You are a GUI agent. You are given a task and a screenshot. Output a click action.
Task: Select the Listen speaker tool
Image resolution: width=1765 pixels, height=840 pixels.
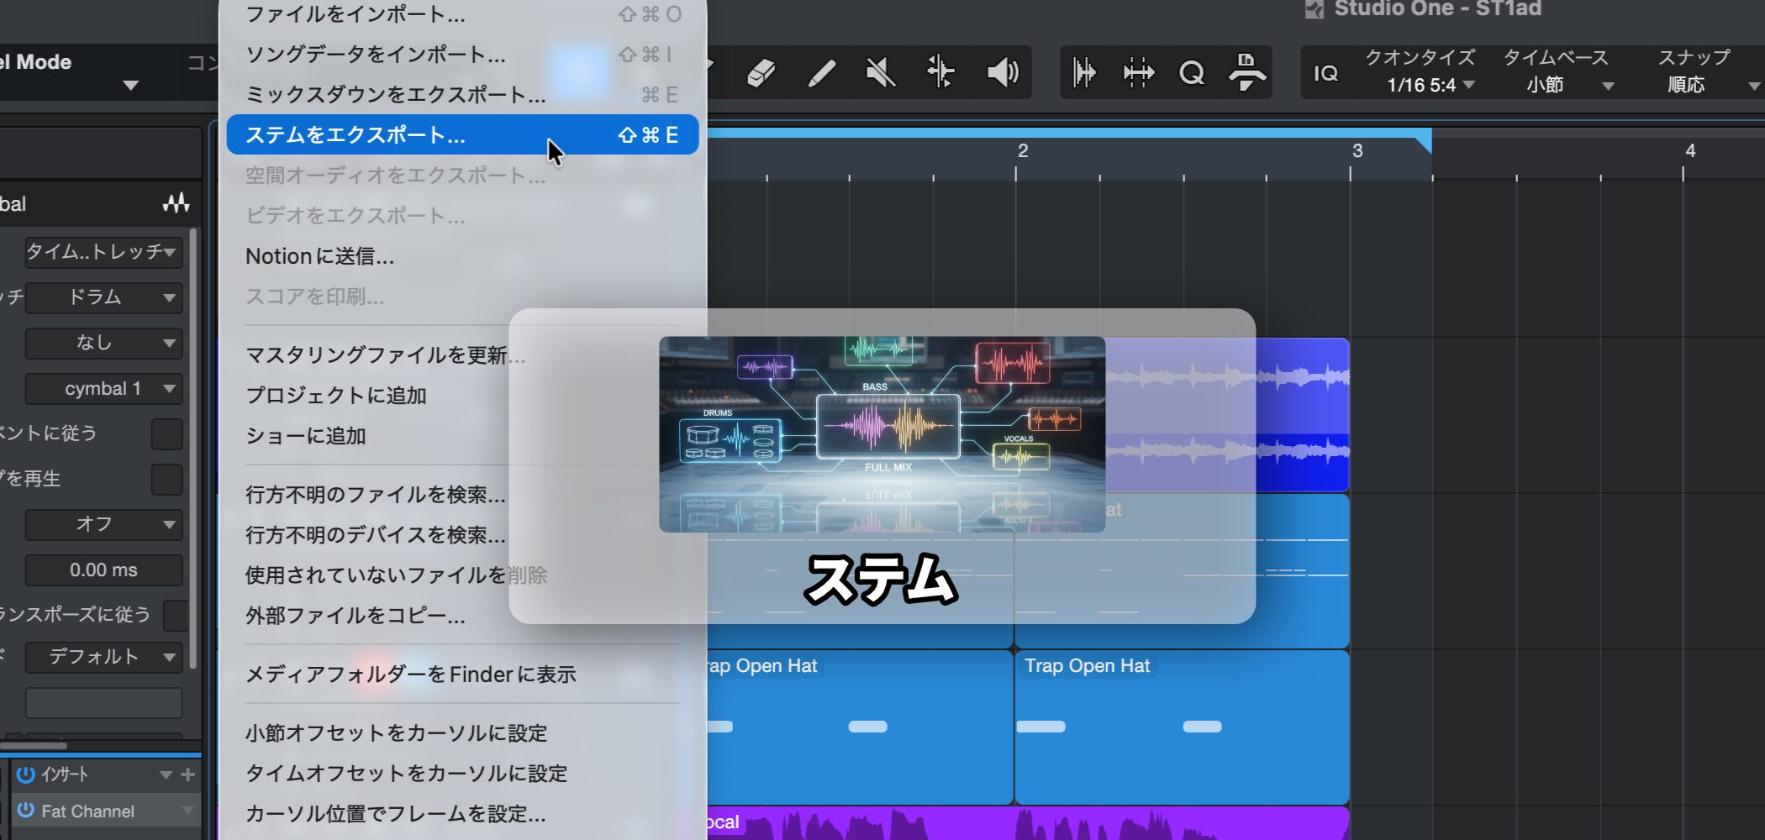[x=1002, y=73]
